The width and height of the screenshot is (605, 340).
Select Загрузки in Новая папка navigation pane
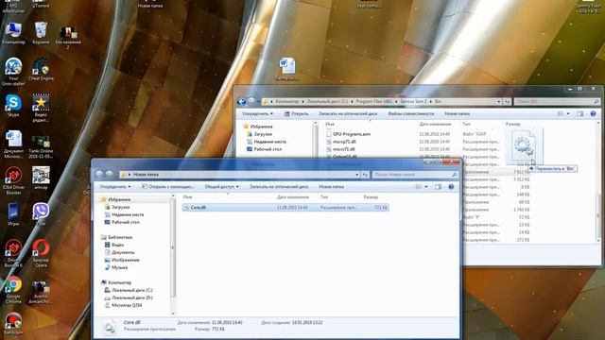pos(117,207)
